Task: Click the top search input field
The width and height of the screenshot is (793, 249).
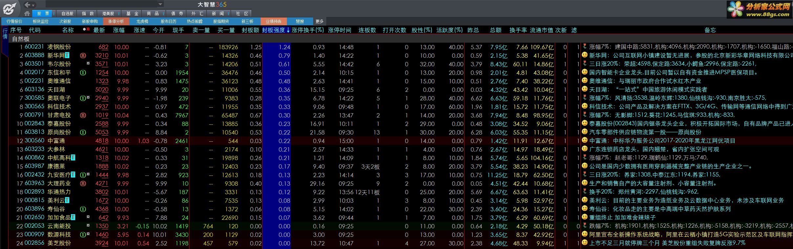Action: [x=101, y=4]
